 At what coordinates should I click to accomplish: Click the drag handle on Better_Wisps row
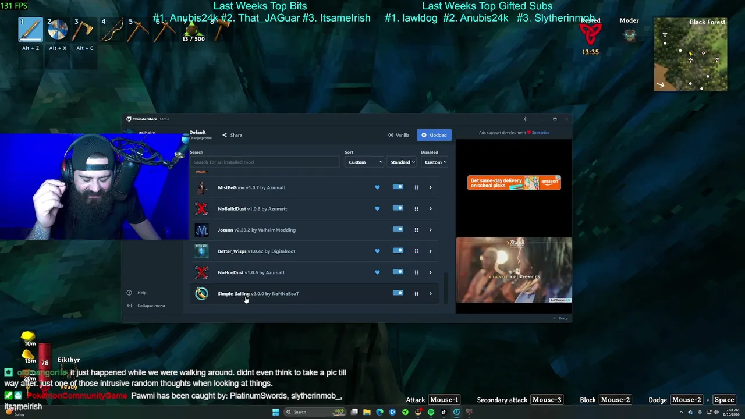tap(416, 251)
